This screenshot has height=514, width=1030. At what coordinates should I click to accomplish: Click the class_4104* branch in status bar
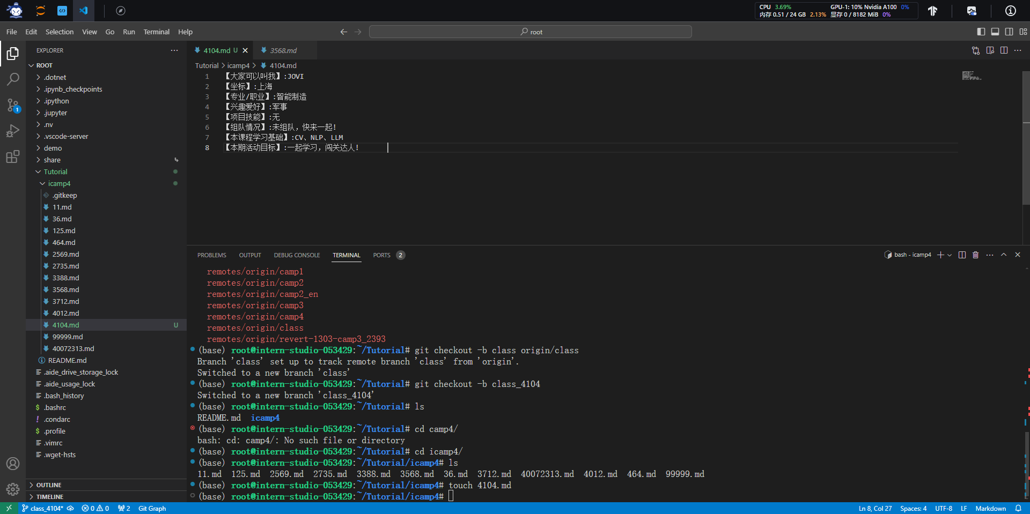coord(42,508)
